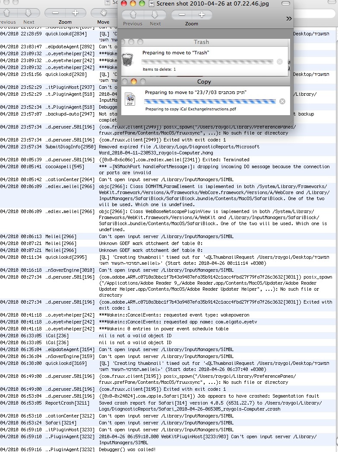Click the title 'Screen shot 2010-04-26 at 07.22.46.jpg'
Image resolution: width=338 pixels, height=452 pixels.
pos(212,3)
